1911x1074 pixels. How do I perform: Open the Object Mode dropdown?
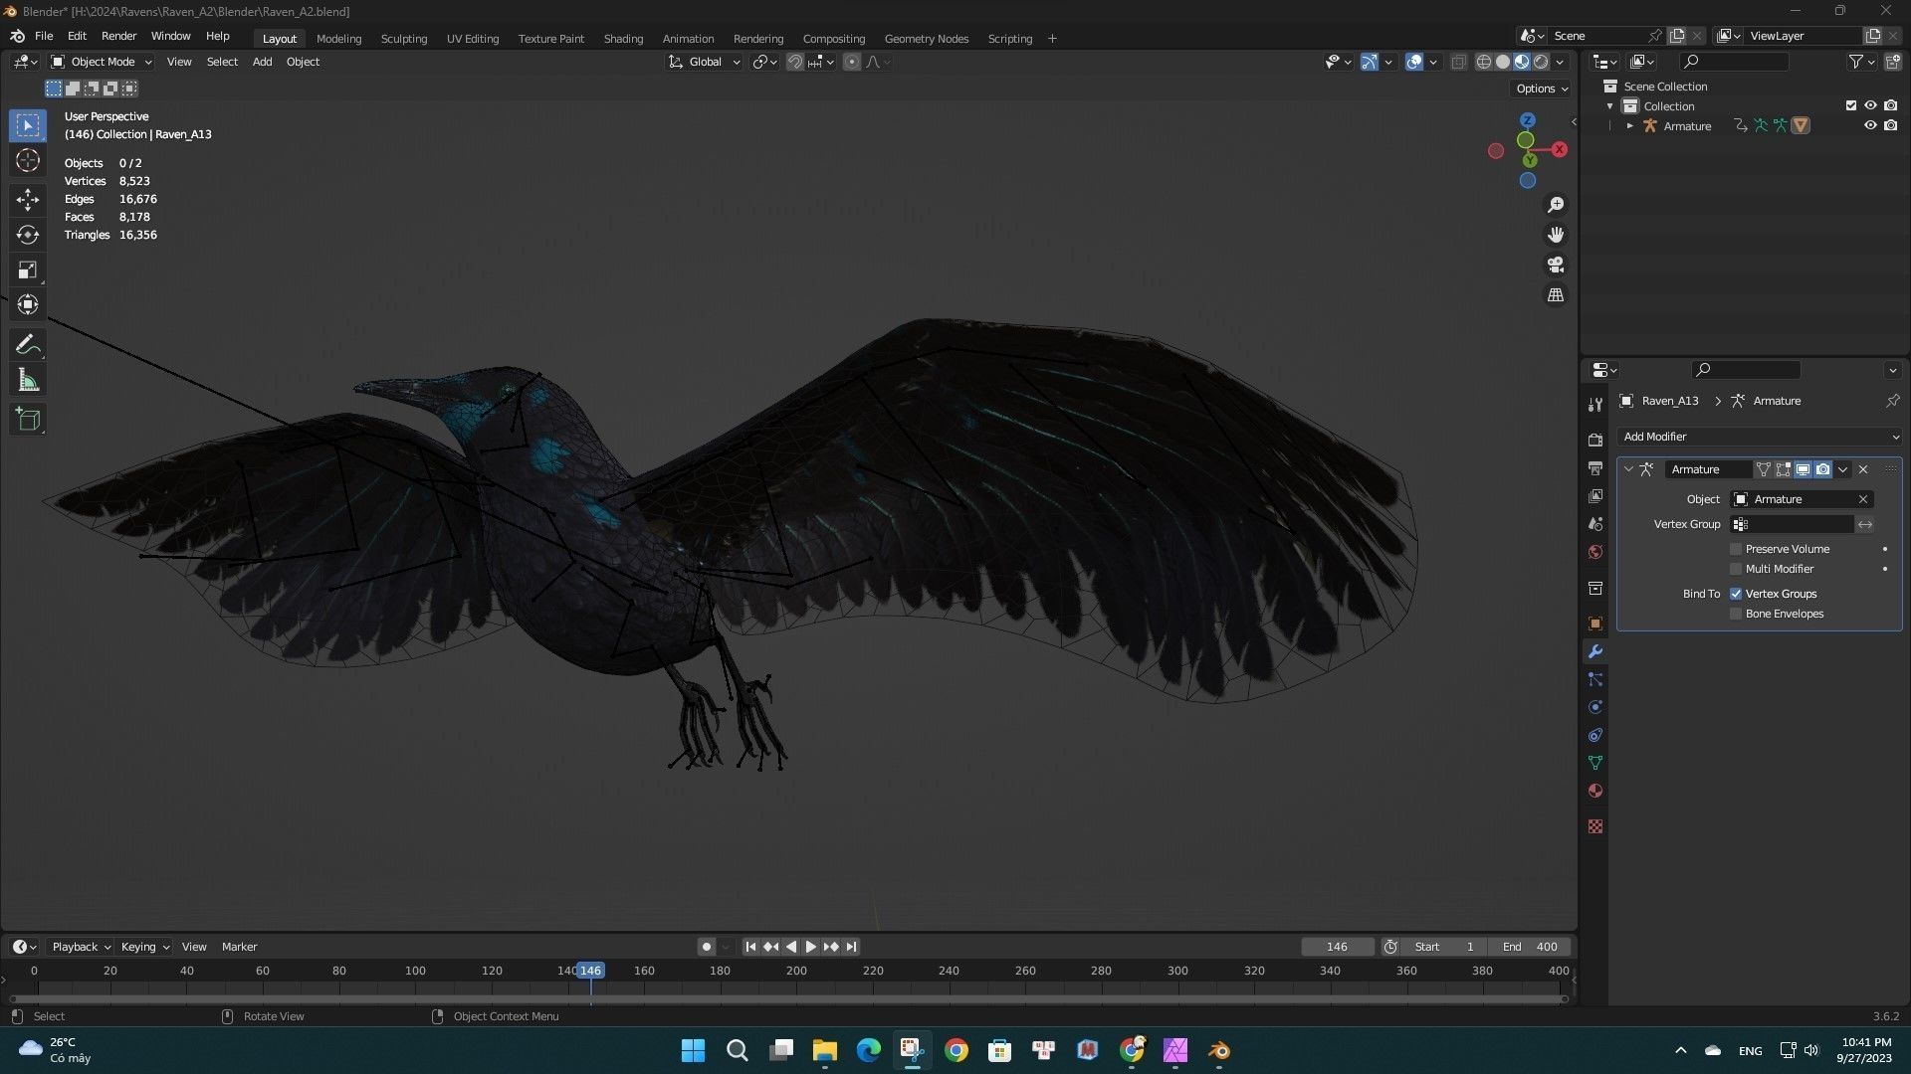click(102, 62)
